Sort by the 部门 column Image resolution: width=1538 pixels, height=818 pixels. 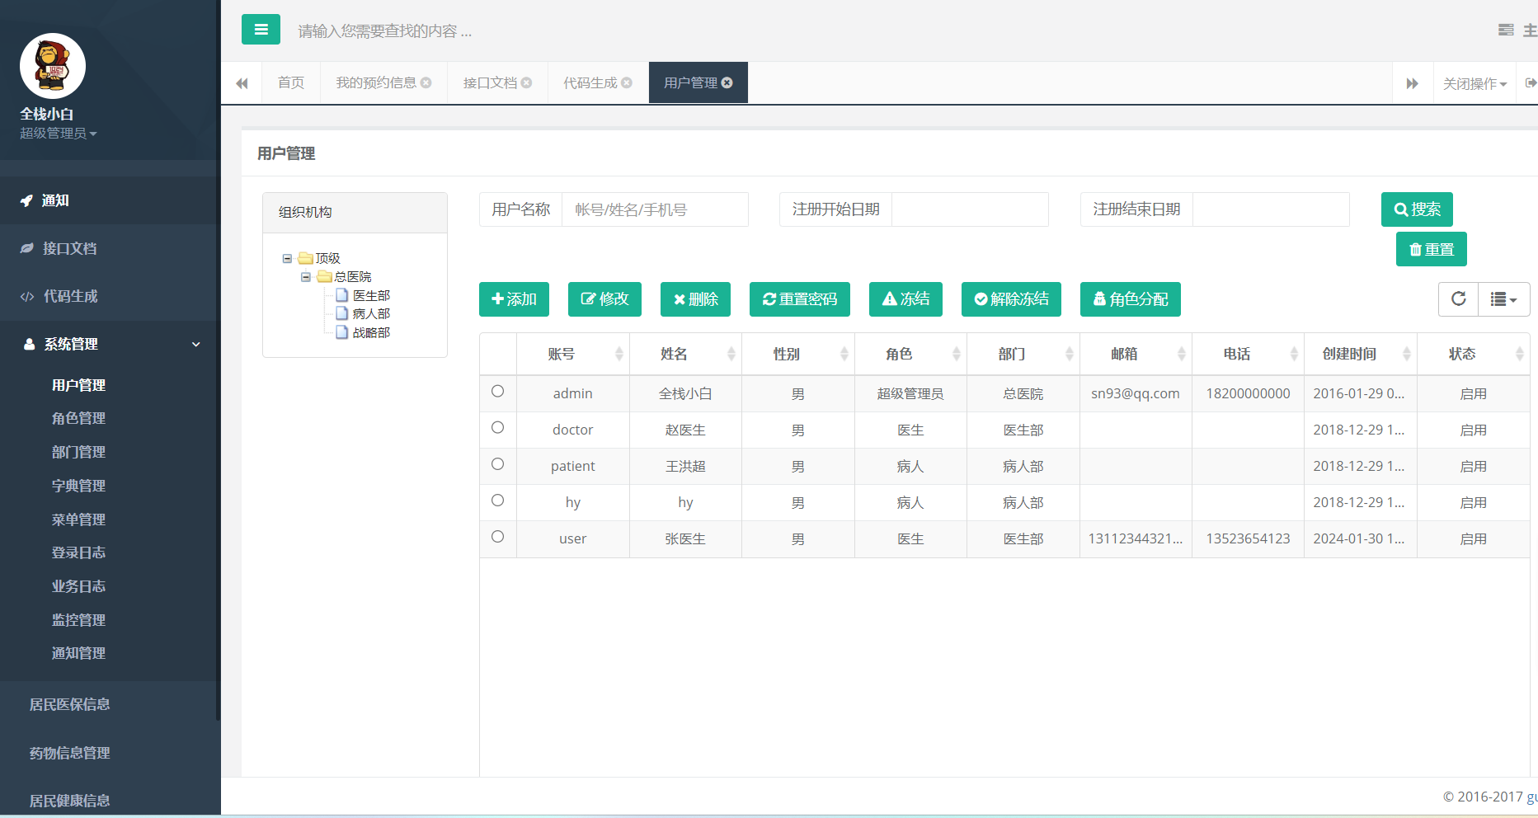click(1023, 354)
